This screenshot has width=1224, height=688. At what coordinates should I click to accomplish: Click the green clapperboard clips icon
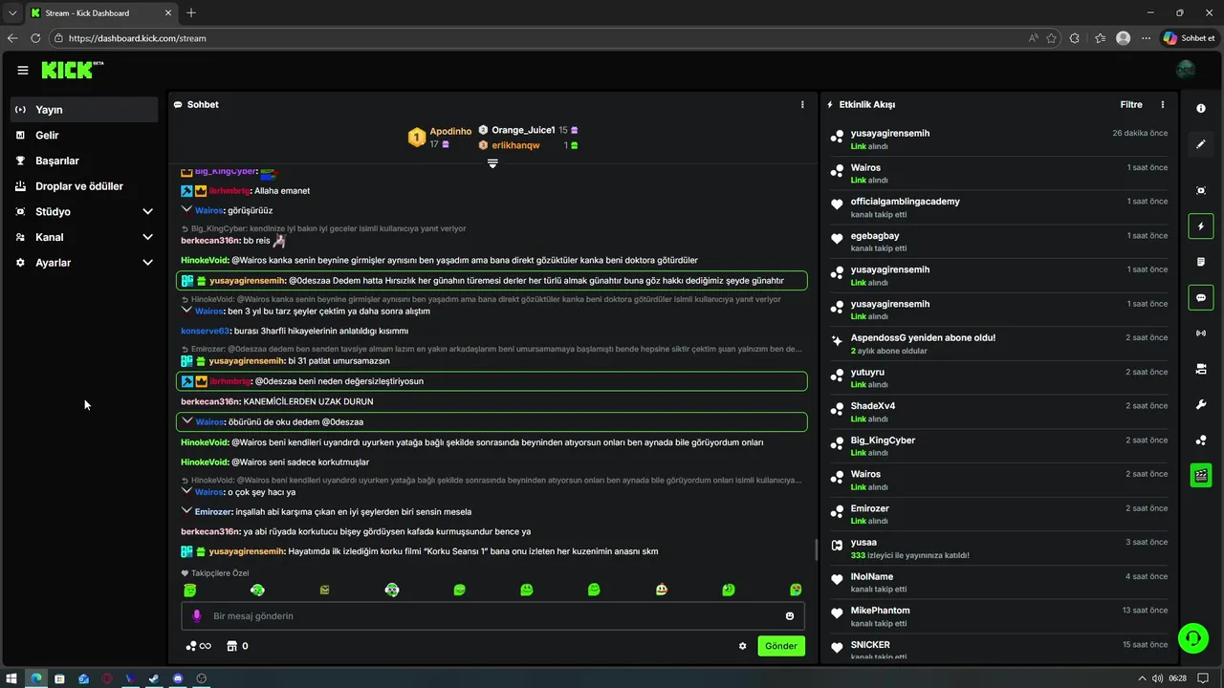tap(1201, 475)
